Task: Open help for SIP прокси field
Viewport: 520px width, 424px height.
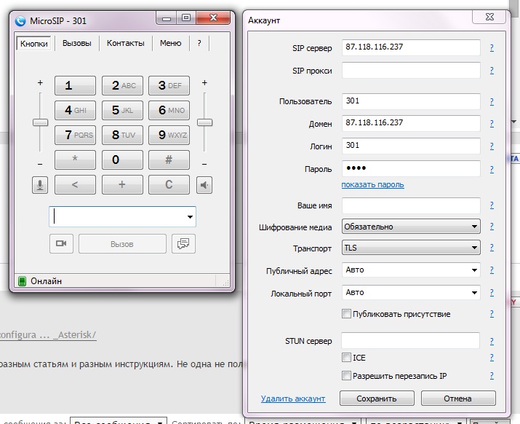Action: coord(492,70)
